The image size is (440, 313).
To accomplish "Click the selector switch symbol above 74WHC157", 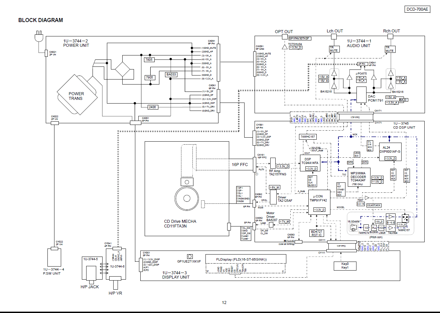I will pos(405,218).
